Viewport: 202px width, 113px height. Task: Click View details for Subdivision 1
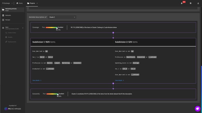pyautogui.click(x=37, y=81)
